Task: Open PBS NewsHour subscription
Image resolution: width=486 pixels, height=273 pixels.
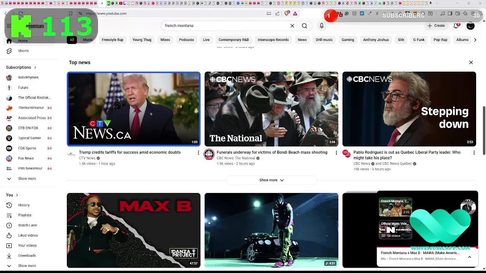Action: (29, 168)
